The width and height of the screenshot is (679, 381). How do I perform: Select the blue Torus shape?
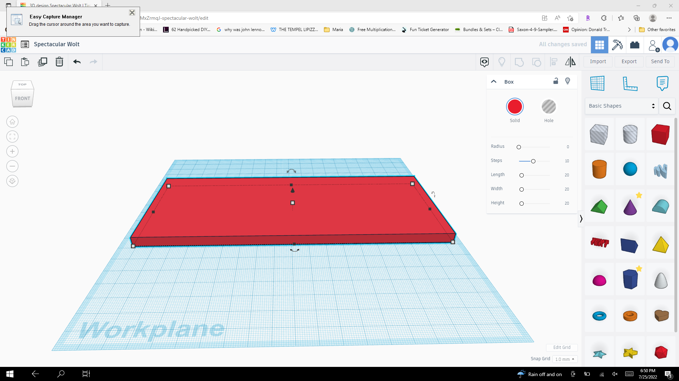[599, 316]
